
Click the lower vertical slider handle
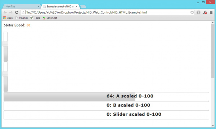[x=5, y=74]
